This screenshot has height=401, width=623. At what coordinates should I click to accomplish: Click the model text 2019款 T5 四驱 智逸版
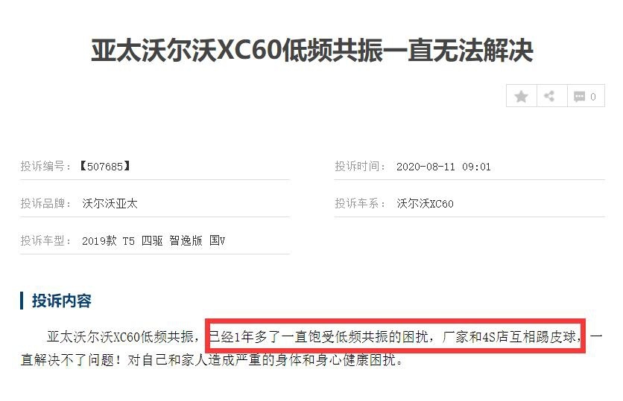(x=142, y=240)
